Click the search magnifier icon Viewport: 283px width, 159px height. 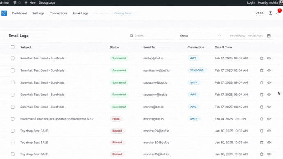(132, 36)
